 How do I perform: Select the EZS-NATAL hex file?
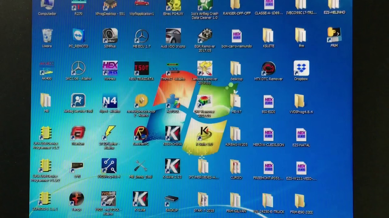tap(301, 137)
